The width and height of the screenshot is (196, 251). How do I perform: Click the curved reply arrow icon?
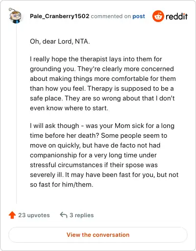point(64,215)
